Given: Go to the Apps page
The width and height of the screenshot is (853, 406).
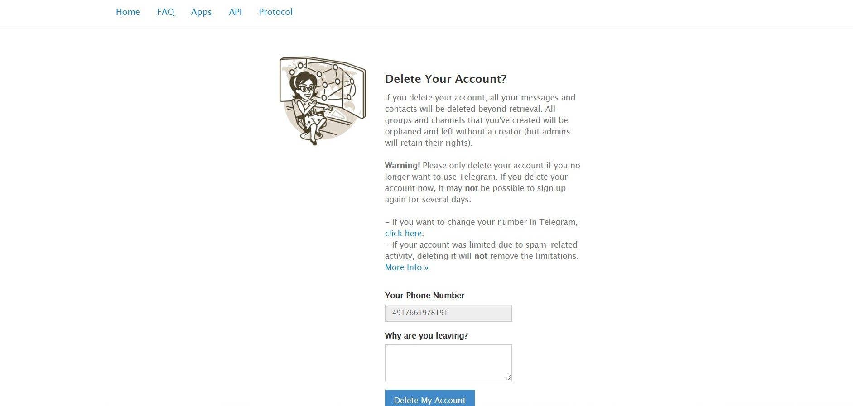Looking at the screenshot, I should (x=201, y=12).
